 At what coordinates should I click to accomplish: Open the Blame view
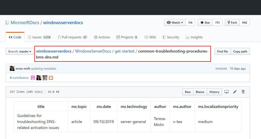click(x=200, y=92)
